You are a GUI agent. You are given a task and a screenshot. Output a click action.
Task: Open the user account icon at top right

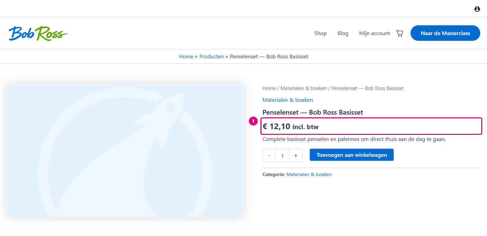(x=477, y=9)
